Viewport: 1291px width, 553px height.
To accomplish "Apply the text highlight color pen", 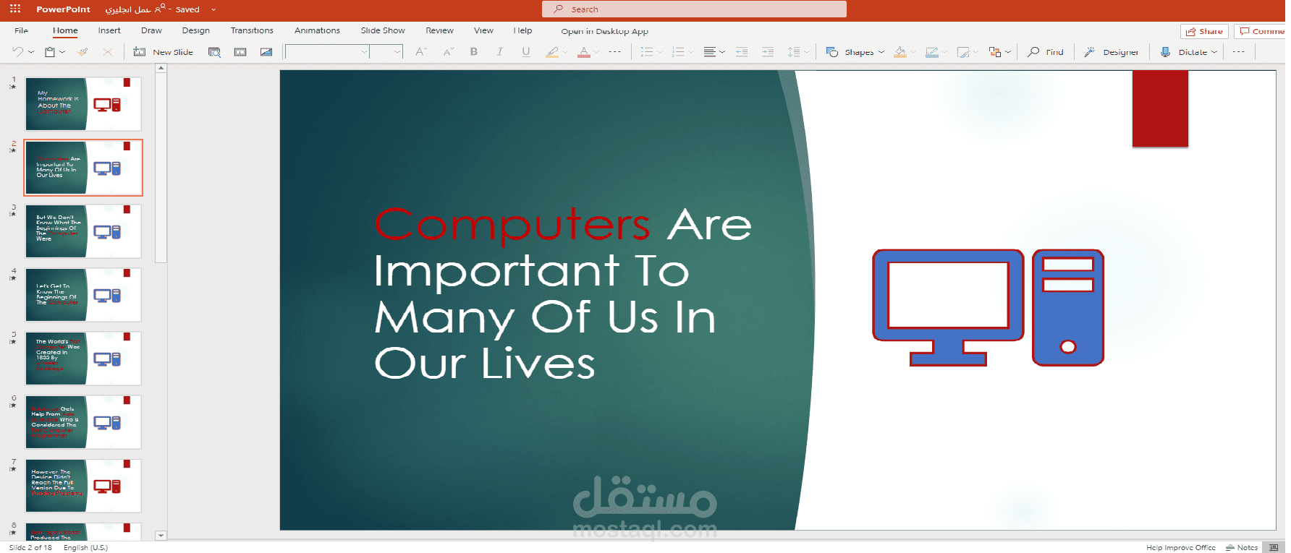I will pos(552,52).
